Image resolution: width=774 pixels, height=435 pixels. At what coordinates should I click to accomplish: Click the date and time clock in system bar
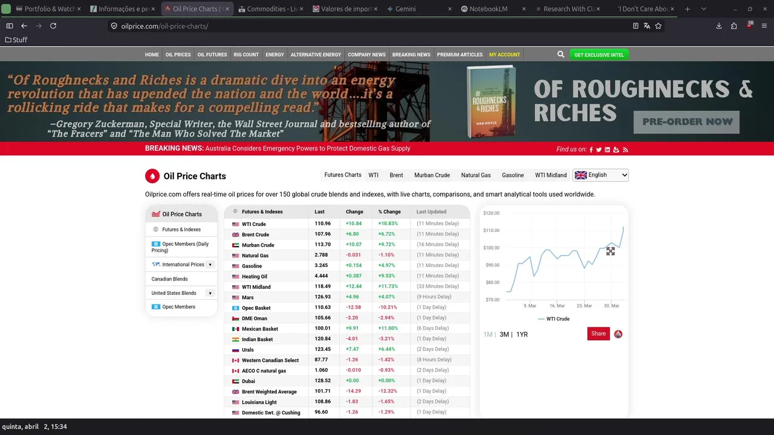[x=34, y=427]
